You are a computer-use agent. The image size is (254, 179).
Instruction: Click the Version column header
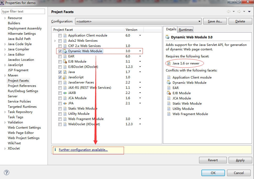(134, 30)
